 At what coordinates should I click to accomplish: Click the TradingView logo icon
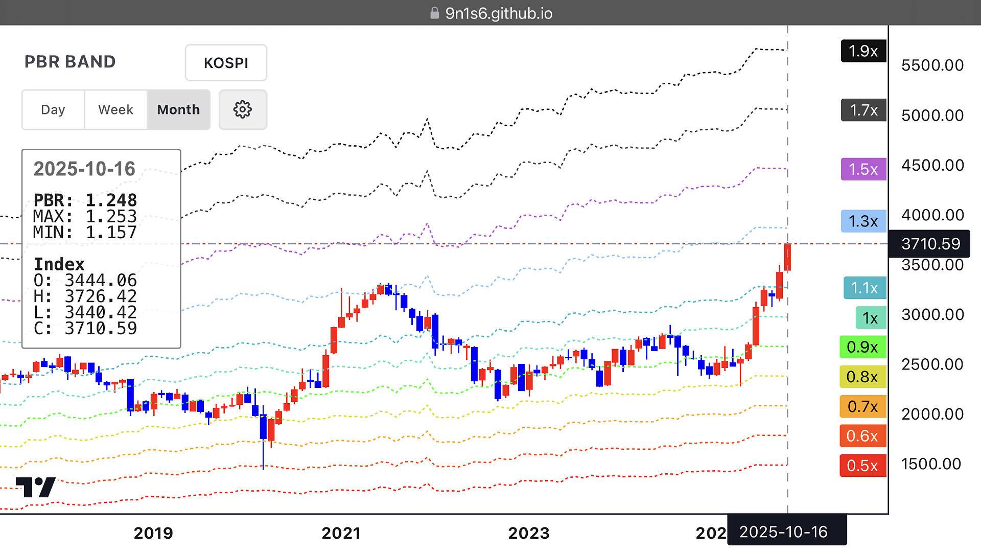[x=36, y=487]
